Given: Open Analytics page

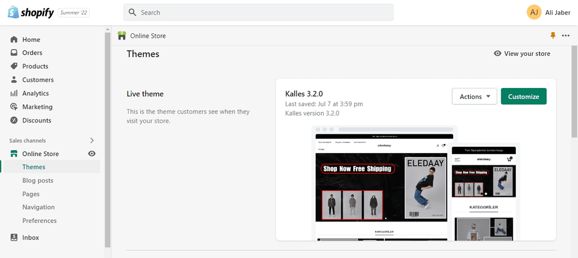Looking at the screenshot, I should click(x=36, y=93).
